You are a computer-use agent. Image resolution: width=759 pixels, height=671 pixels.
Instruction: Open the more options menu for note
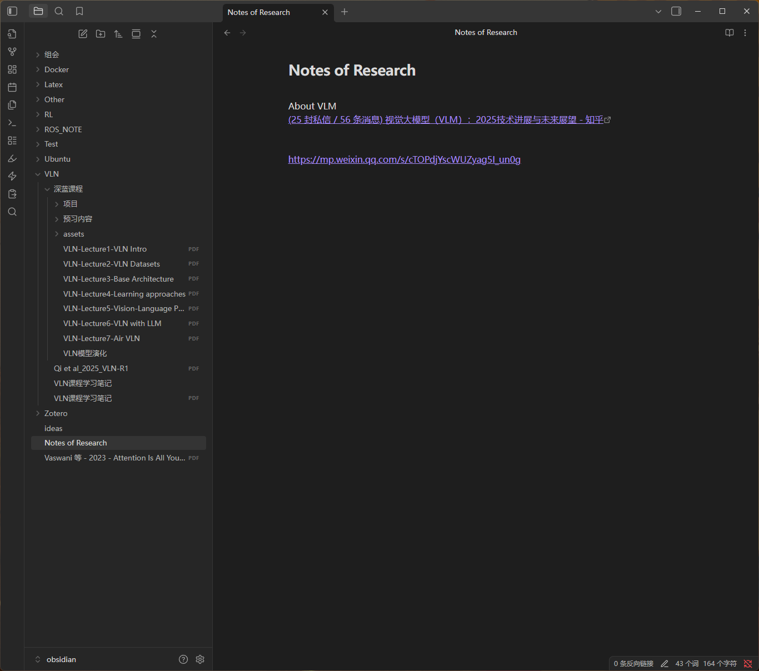pyautogui.click(x=745, y=33)
